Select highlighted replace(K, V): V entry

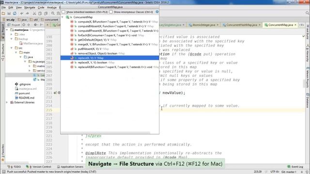pos(110,58)
